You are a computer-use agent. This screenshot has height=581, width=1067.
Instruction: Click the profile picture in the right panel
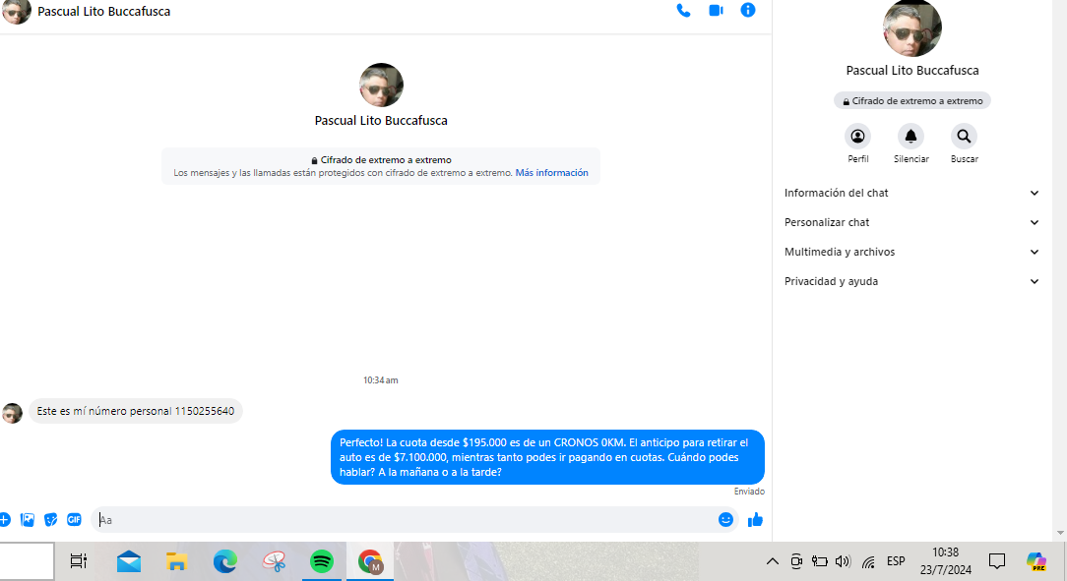pyautogui.click(x=911, y=28)
